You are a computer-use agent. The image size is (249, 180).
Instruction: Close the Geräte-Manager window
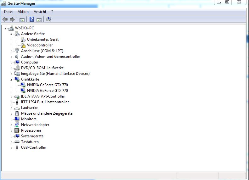(239, 2)
